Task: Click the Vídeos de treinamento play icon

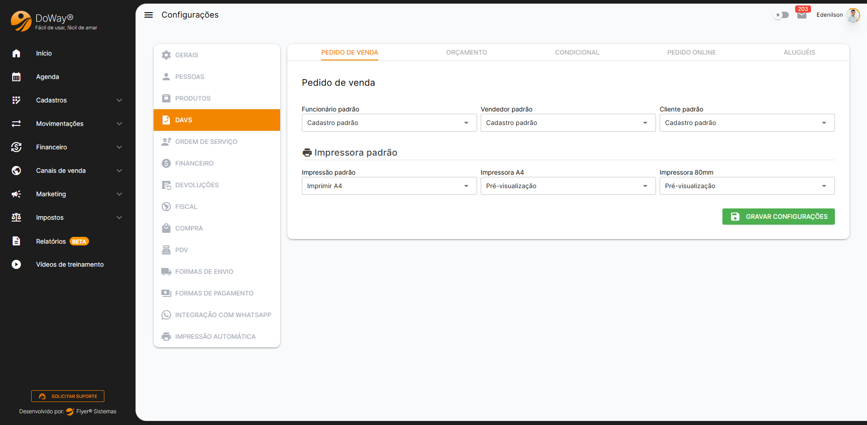Action: coord(16,264)
